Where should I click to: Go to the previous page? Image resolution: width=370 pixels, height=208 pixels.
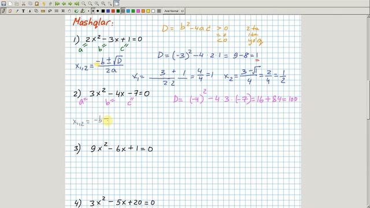[64, 4]
